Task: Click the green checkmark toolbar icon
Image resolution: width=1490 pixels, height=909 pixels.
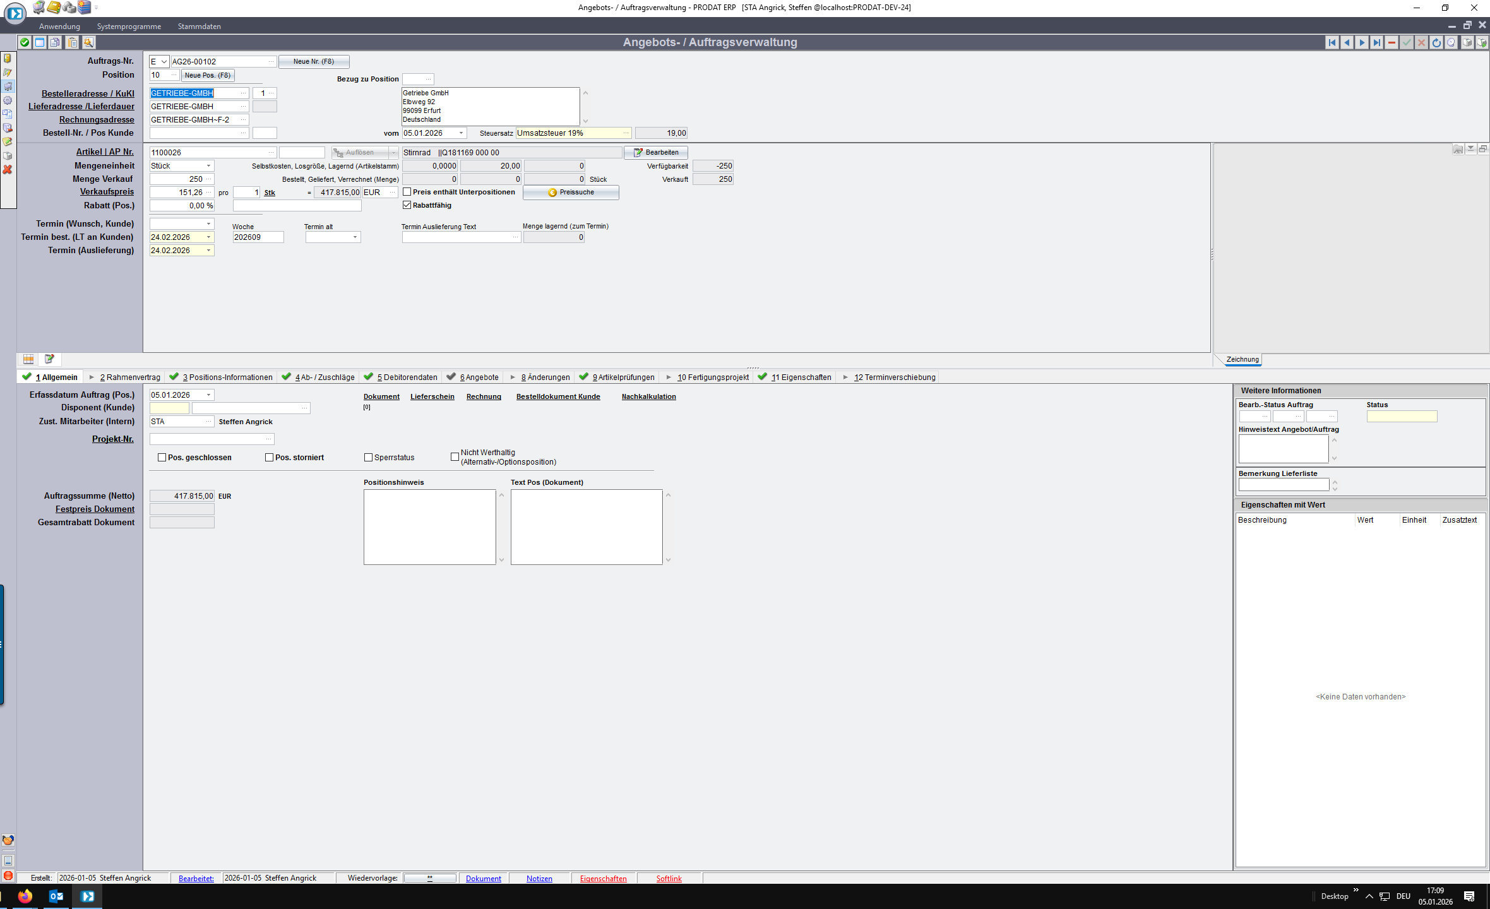Action: click(24, 42)
